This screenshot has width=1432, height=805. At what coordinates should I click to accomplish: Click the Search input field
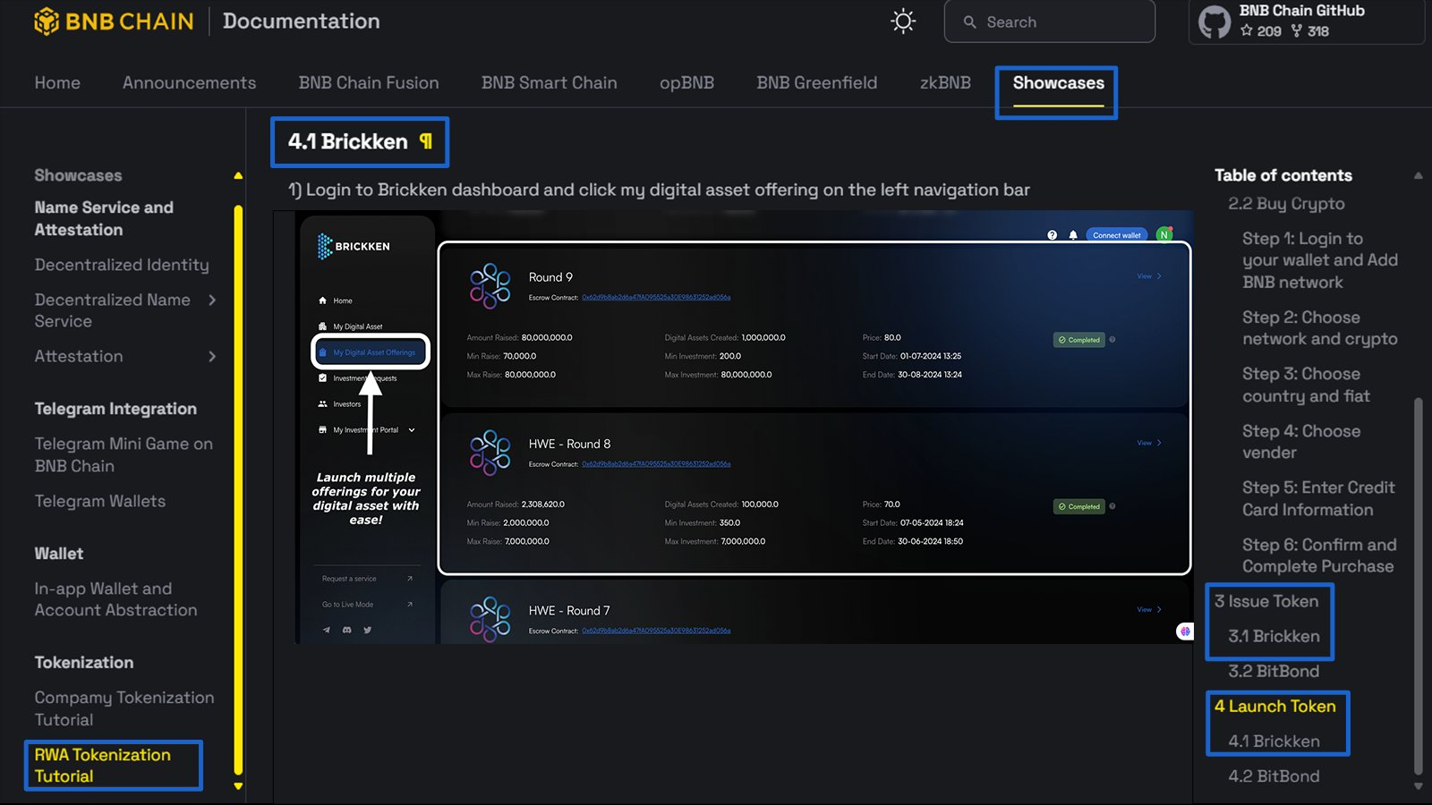pyautogui.click(x=1049, y=21)
